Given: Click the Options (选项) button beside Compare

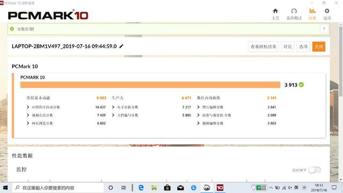Looking at the screenshot, I should pos(303,47).
